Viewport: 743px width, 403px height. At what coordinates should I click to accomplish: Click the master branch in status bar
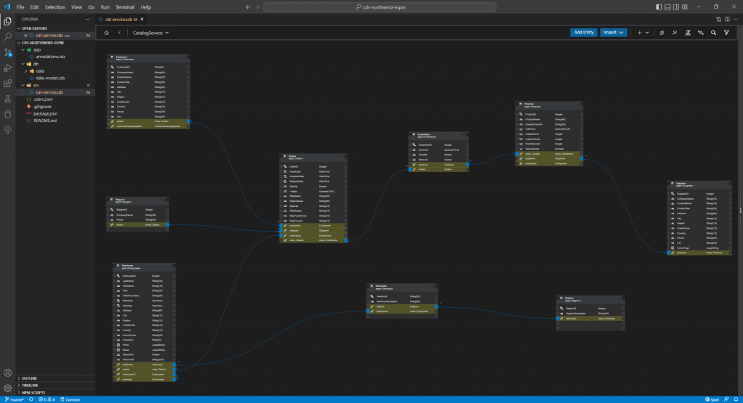15,399
